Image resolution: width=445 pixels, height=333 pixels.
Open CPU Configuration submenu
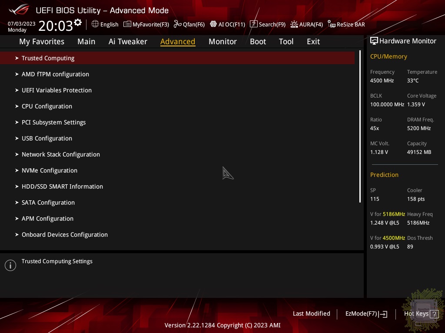click(47, 106)
